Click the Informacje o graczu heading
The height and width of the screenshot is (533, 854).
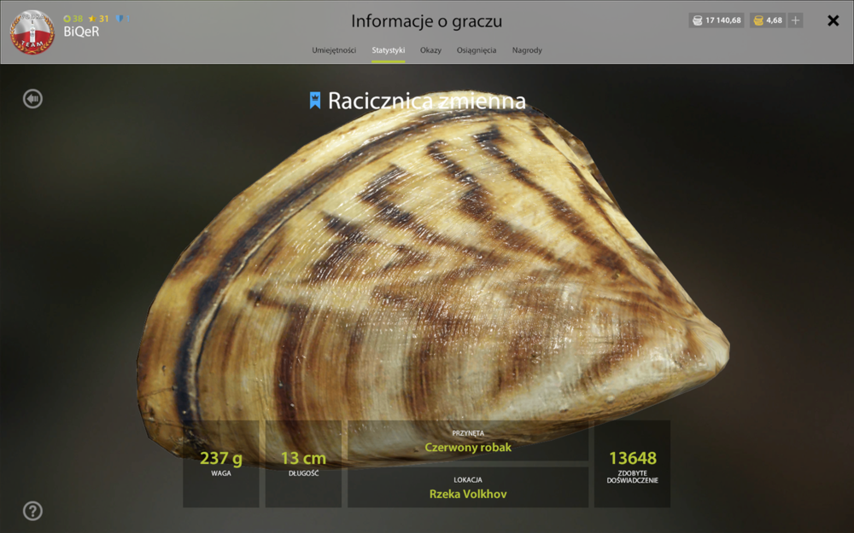tap(426, 21)
